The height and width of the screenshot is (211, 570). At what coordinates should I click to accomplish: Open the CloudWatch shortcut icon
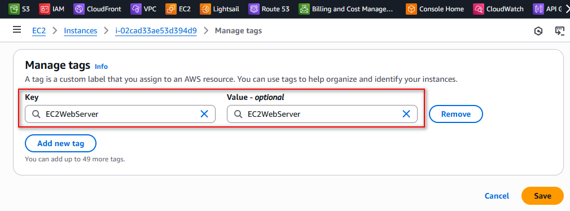tap(479, 8)
